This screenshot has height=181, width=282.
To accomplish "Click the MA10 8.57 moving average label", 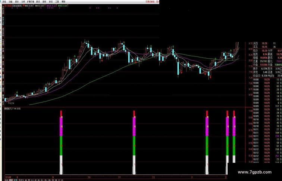I will point(40,6).
